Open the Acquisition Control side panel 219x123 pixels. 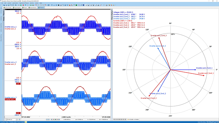[1, 27]
